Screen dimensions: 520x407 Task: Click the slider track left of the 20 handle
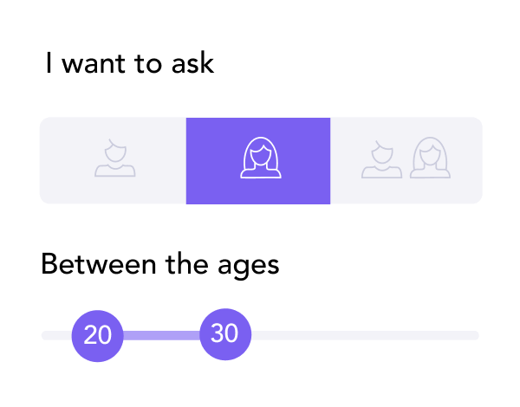point(54,335)
